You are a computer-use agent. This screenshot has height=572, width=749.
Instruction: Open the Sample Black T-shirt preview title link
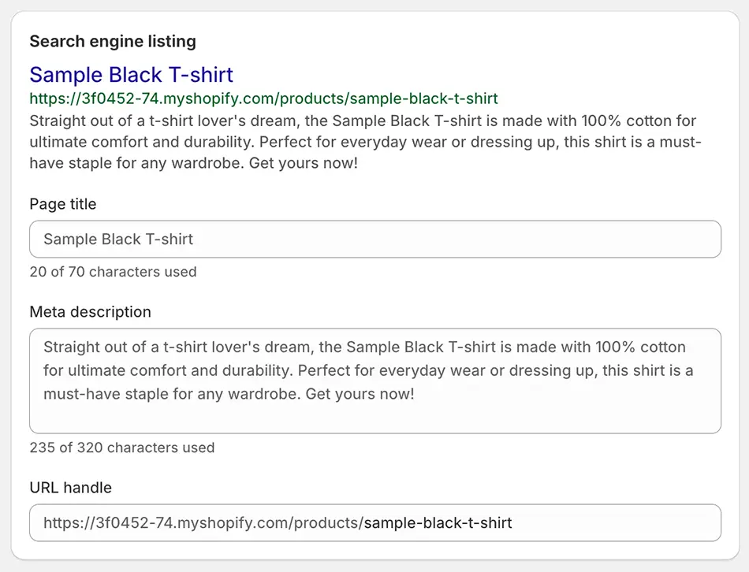tap(132, 75)
